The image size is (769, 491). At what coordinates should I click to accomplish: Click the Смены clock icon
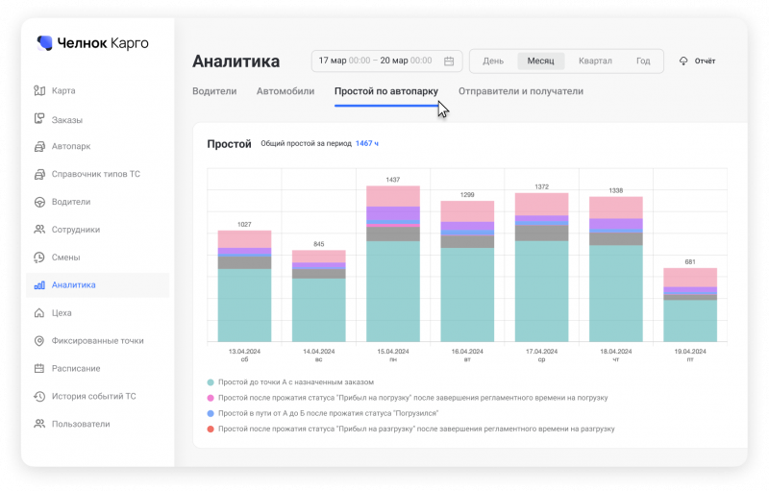pyautogui.click(x=39, y=258)
